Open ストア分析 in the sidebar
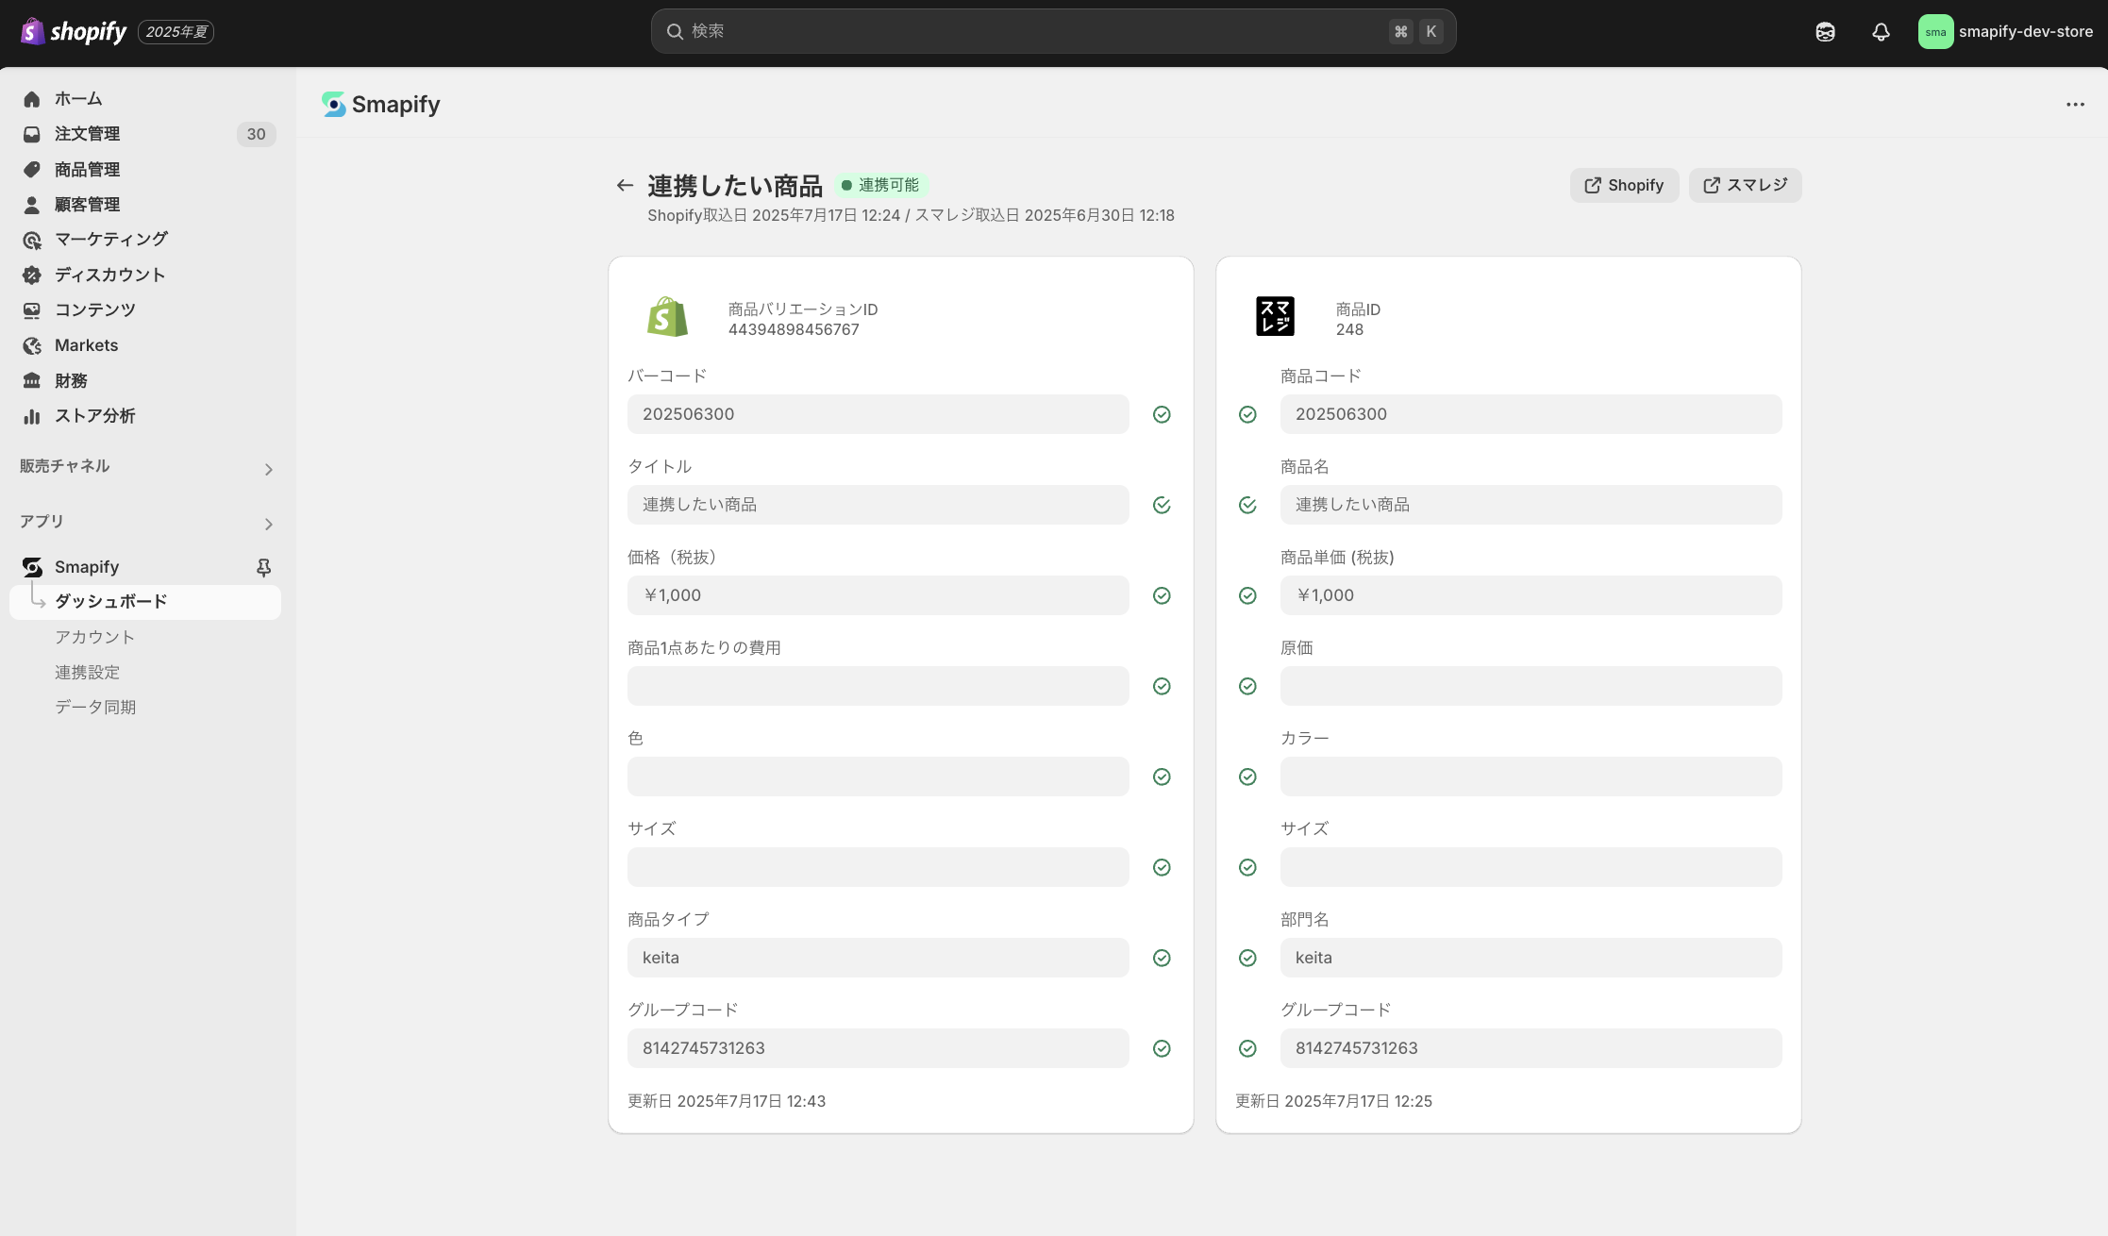This screenshot has height=1236, width=2108. [147, 416]
